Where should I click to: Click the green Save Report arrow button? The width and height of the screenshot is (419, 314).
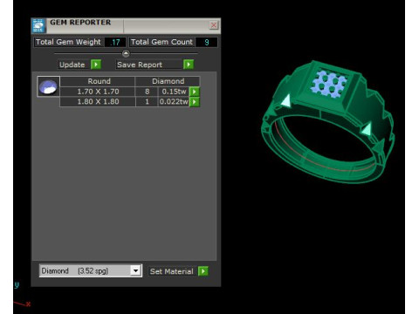[x=189, y=65]
